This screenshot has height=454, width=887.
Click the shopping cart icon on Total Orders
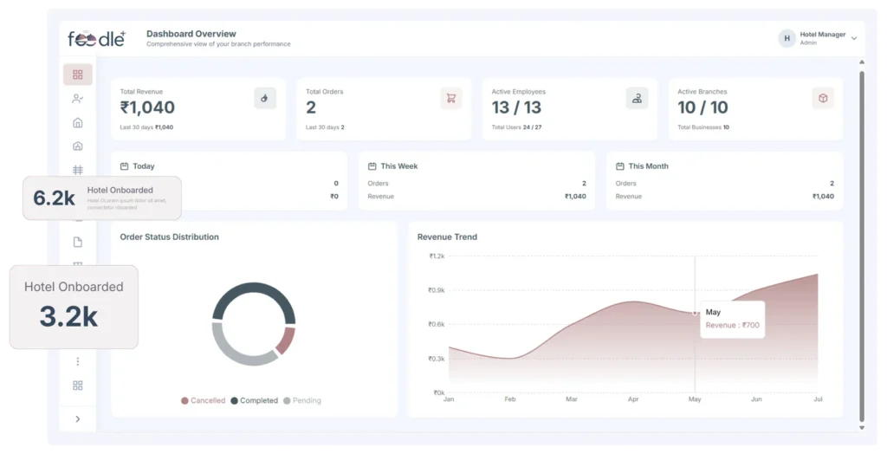[x=450, y=98]
